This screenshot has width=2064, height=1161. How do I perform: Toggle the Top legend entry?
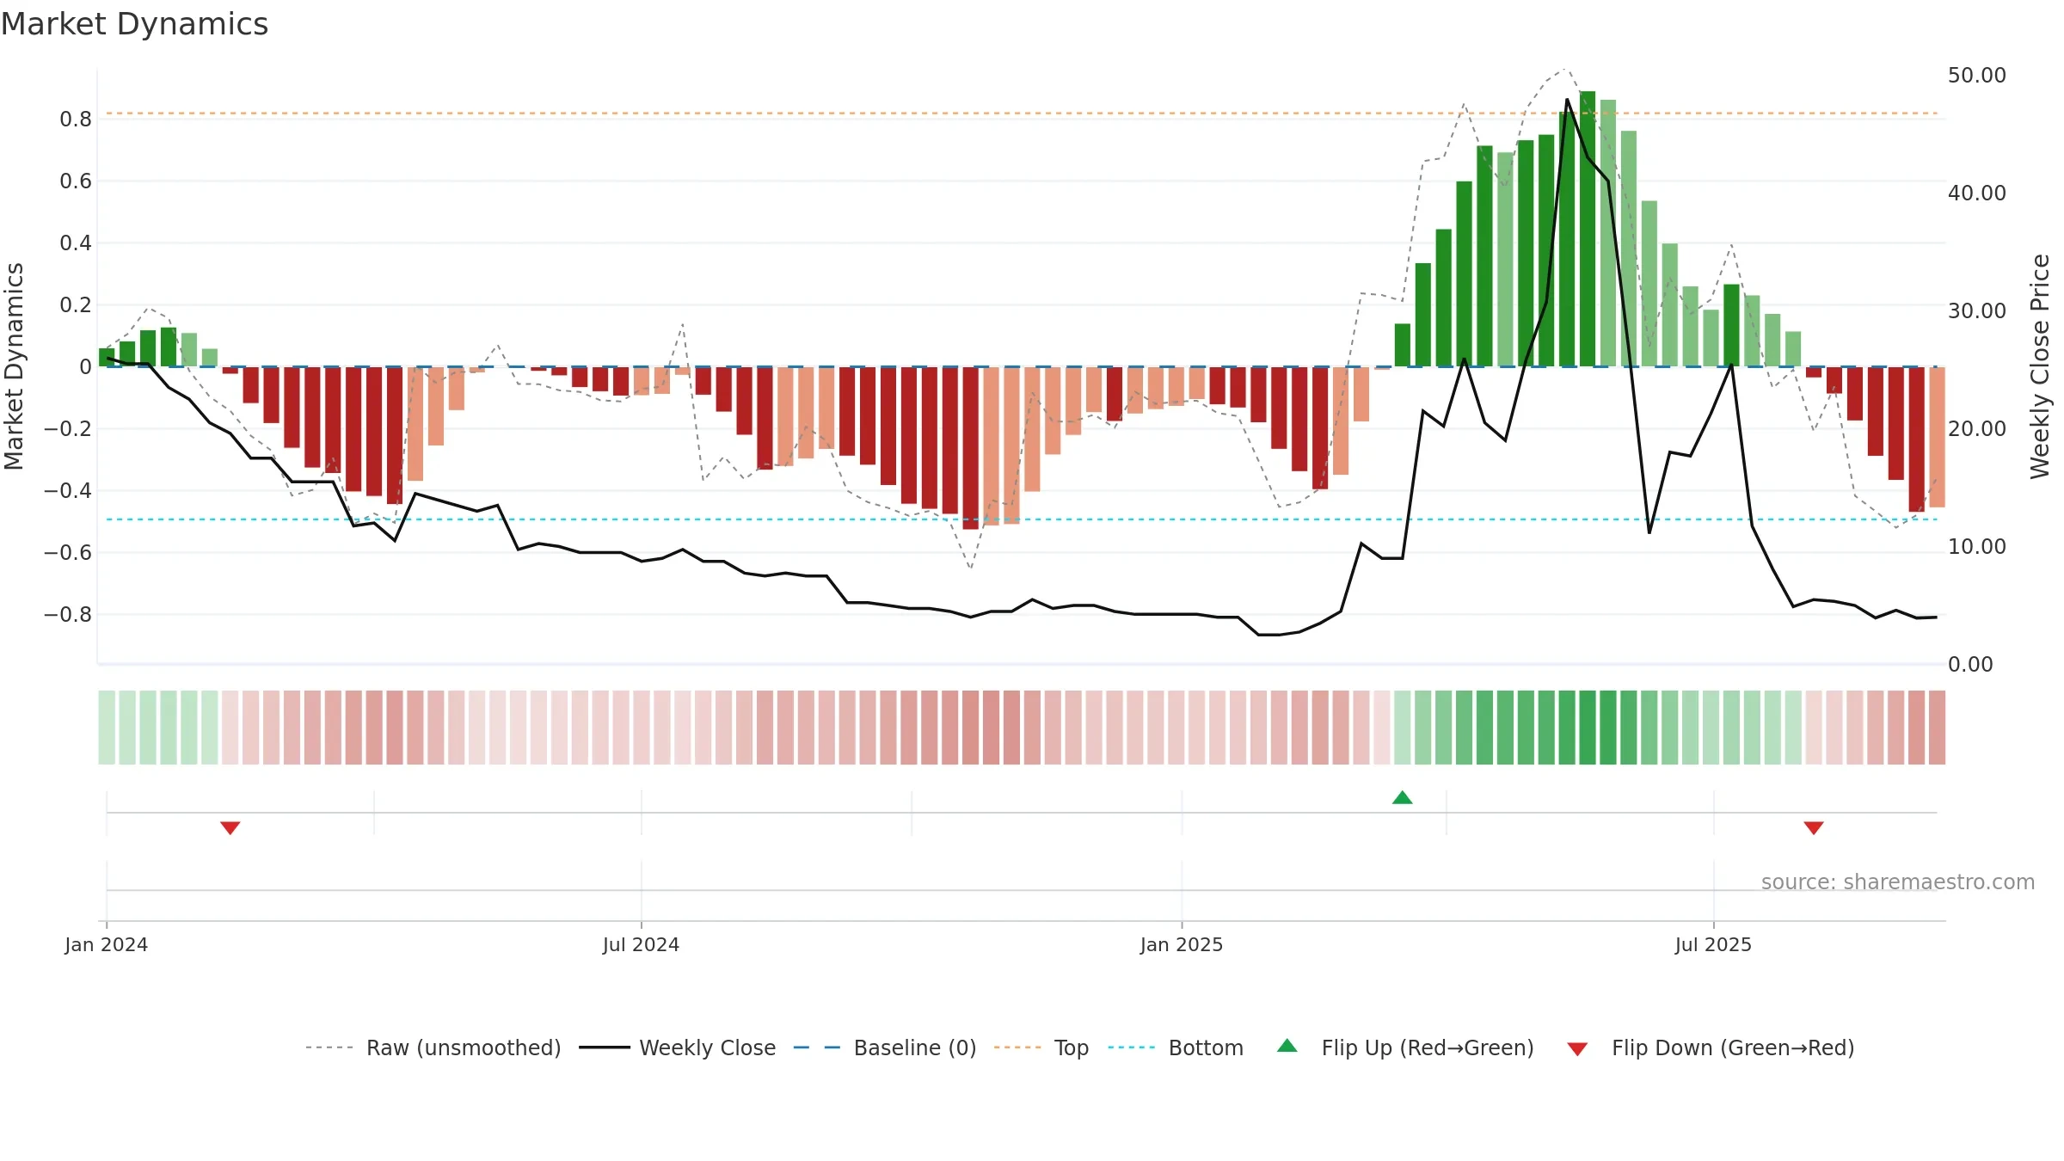click(1041, 1047)
